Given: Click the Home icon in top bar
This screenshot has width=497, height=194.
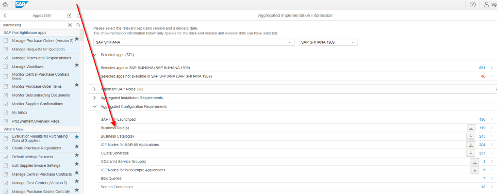Looking at the screenshot, I should 5,4.
